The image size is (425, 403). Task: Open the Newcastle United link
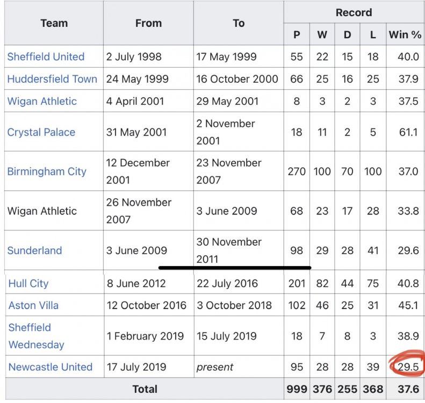51,367
